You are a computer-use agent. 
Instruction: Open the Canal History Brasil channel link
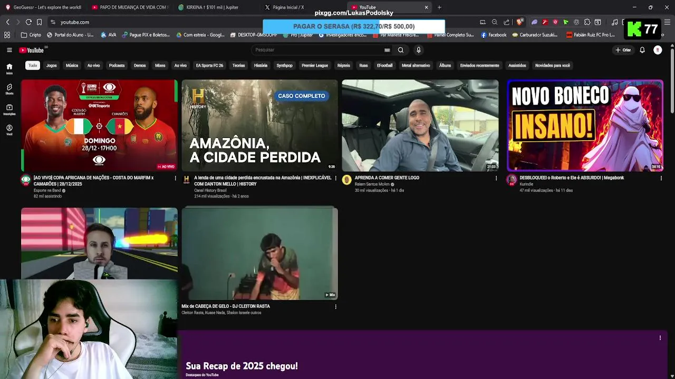coord(210,191)
